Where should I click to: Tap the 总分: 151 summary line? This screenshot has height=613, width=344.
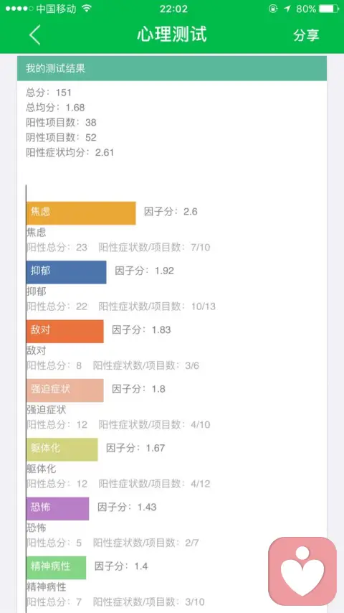click(49, 93)
